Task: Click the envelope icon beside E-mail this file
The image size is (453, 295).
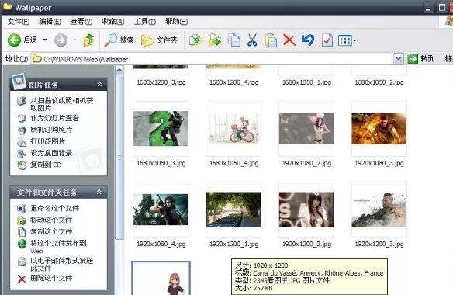Action: tap(22, 262)
